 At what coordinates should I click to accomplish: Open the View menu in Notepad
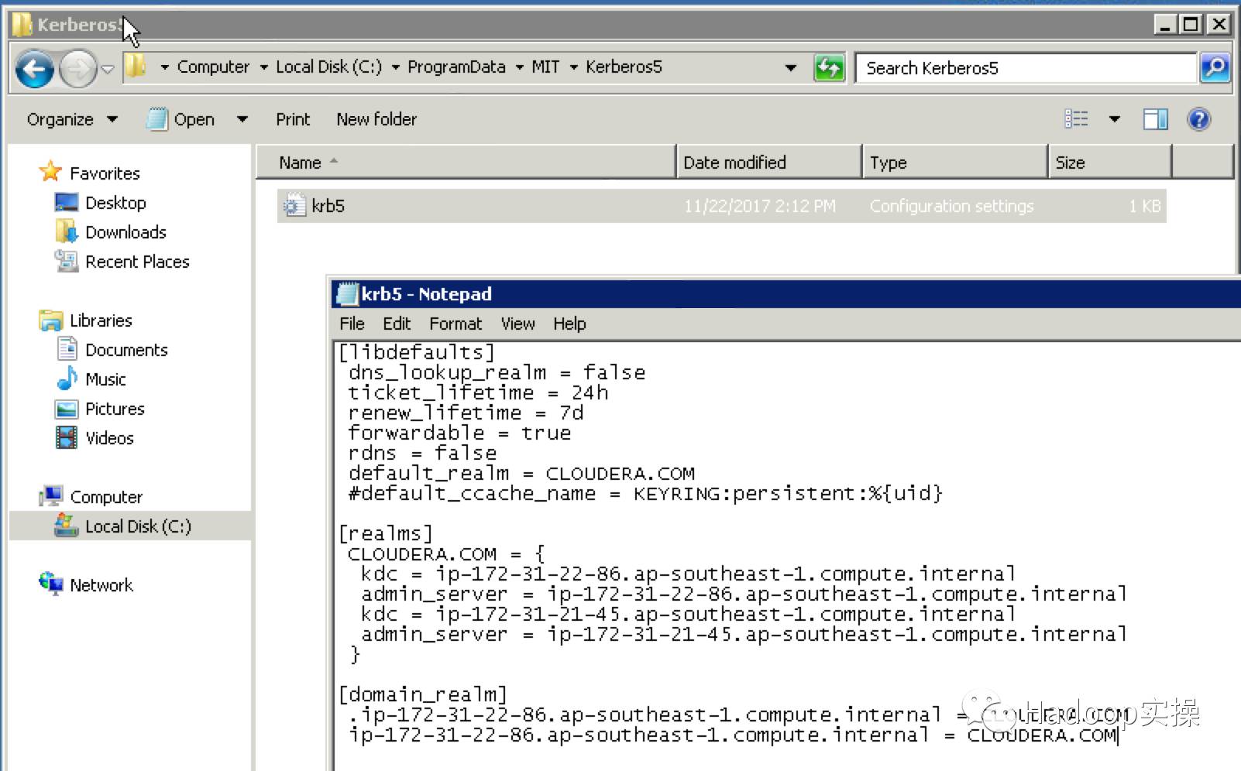[x=517, y=324]
